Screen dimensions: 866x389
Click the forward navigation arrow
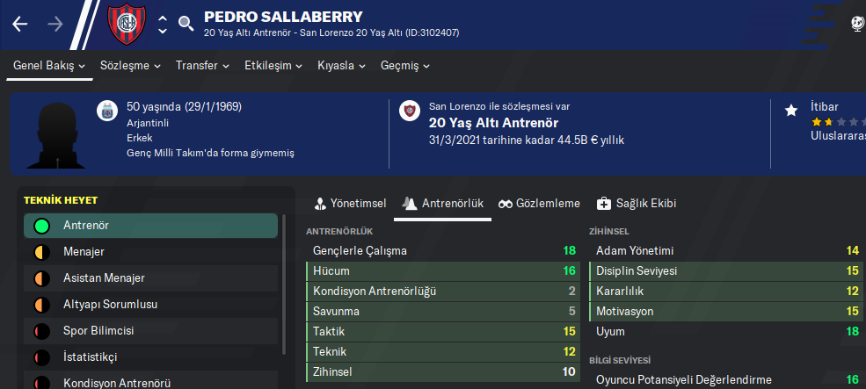coord(55,24)
